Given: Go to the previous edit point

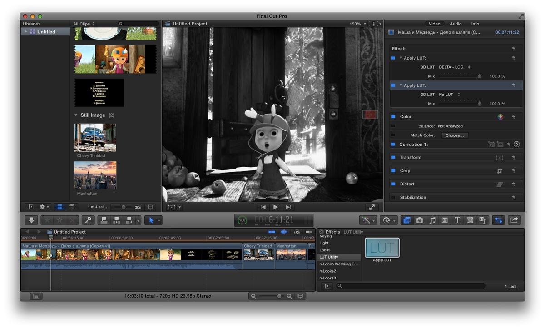Looking at the screenshot, I should click(x=263, y=207).
